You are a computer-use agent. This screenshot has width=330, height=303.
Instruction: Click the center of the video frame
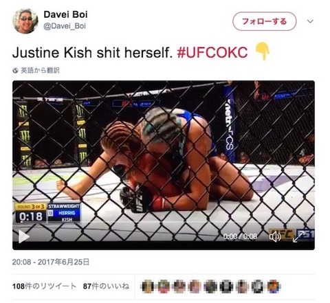(164, 165)
